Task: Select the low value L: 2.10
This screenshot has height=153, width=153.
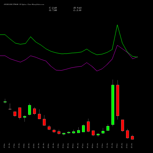Action: pyautogui.click(x=77, y=10)
